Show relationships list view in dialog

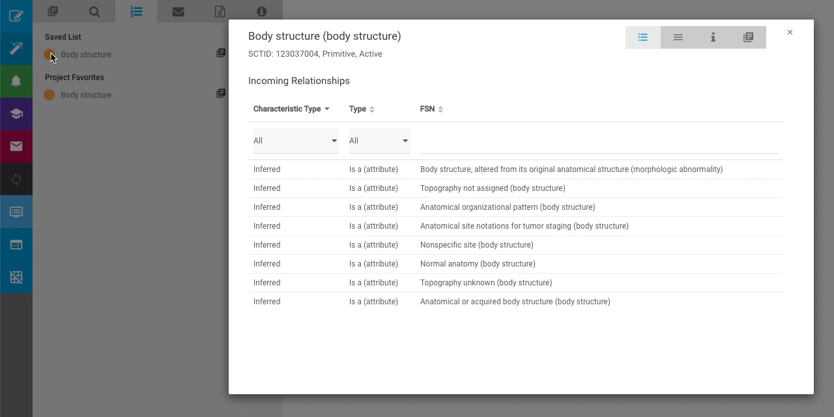coord(643,37)
